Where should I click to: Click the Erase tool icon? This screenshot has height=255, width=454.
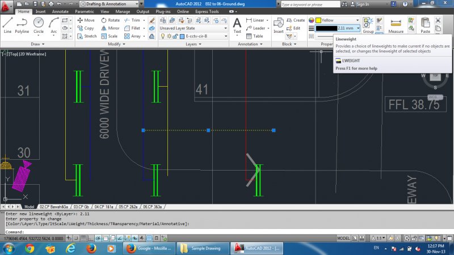tap(152, 20)
